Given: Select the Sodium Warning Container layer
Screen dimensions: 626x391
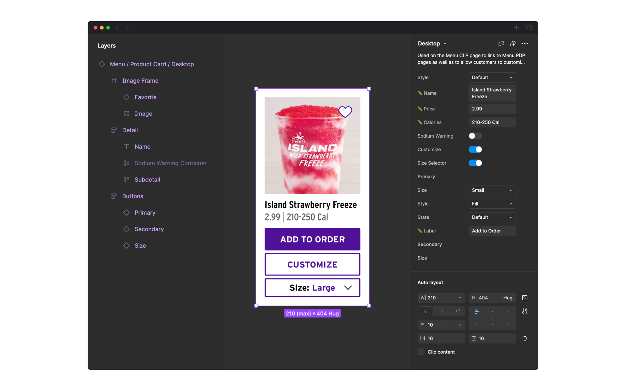Looking at the screenshot, I should [170, 163].
